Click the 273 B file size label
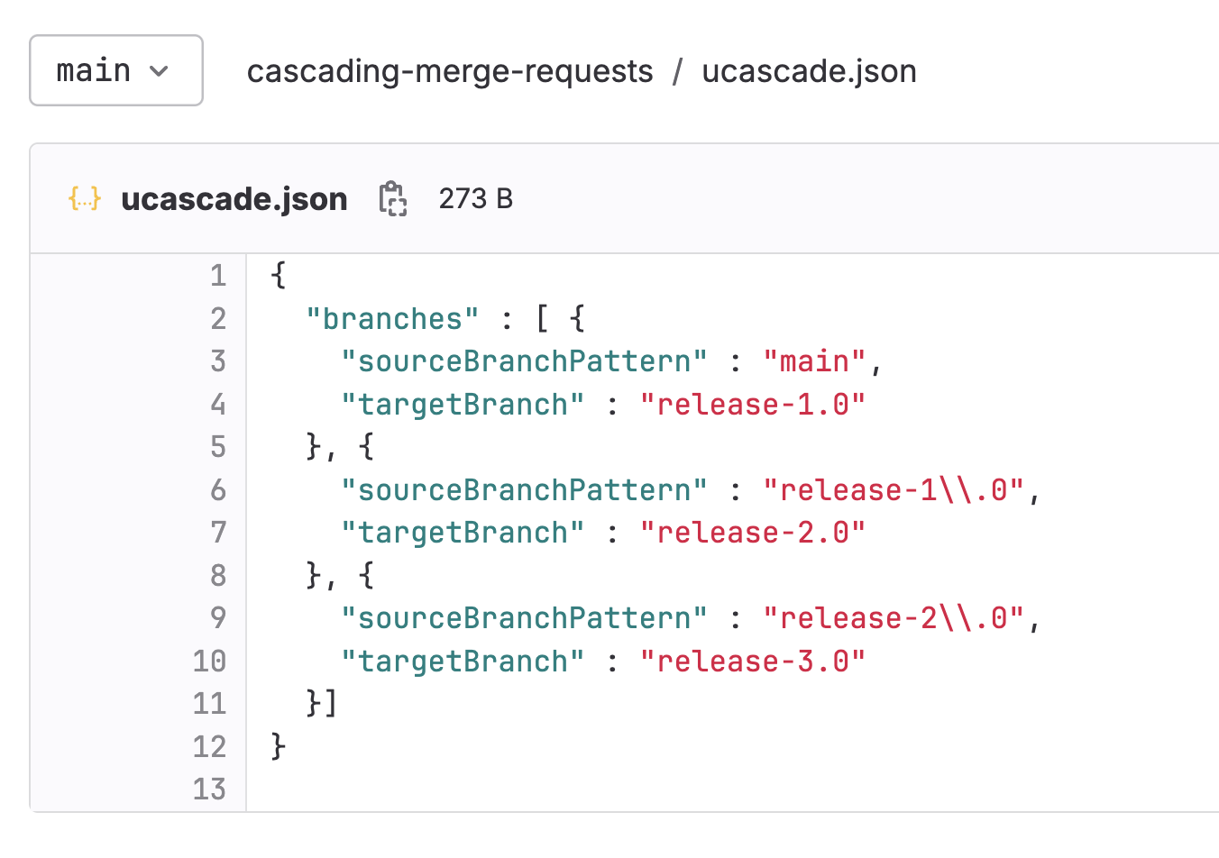 click(x=475, y=198)
